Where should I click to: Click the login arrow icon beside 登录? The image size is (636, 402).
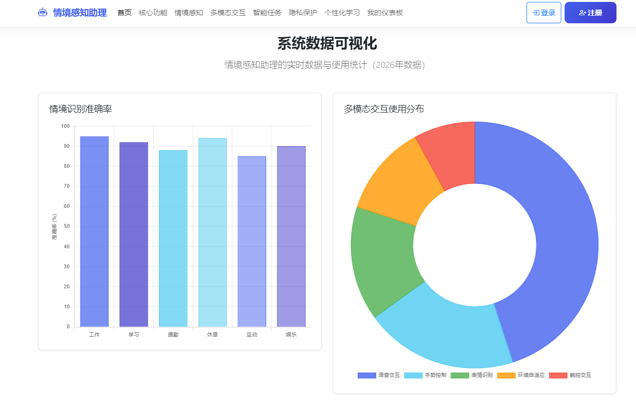click(x=536, y=12)
